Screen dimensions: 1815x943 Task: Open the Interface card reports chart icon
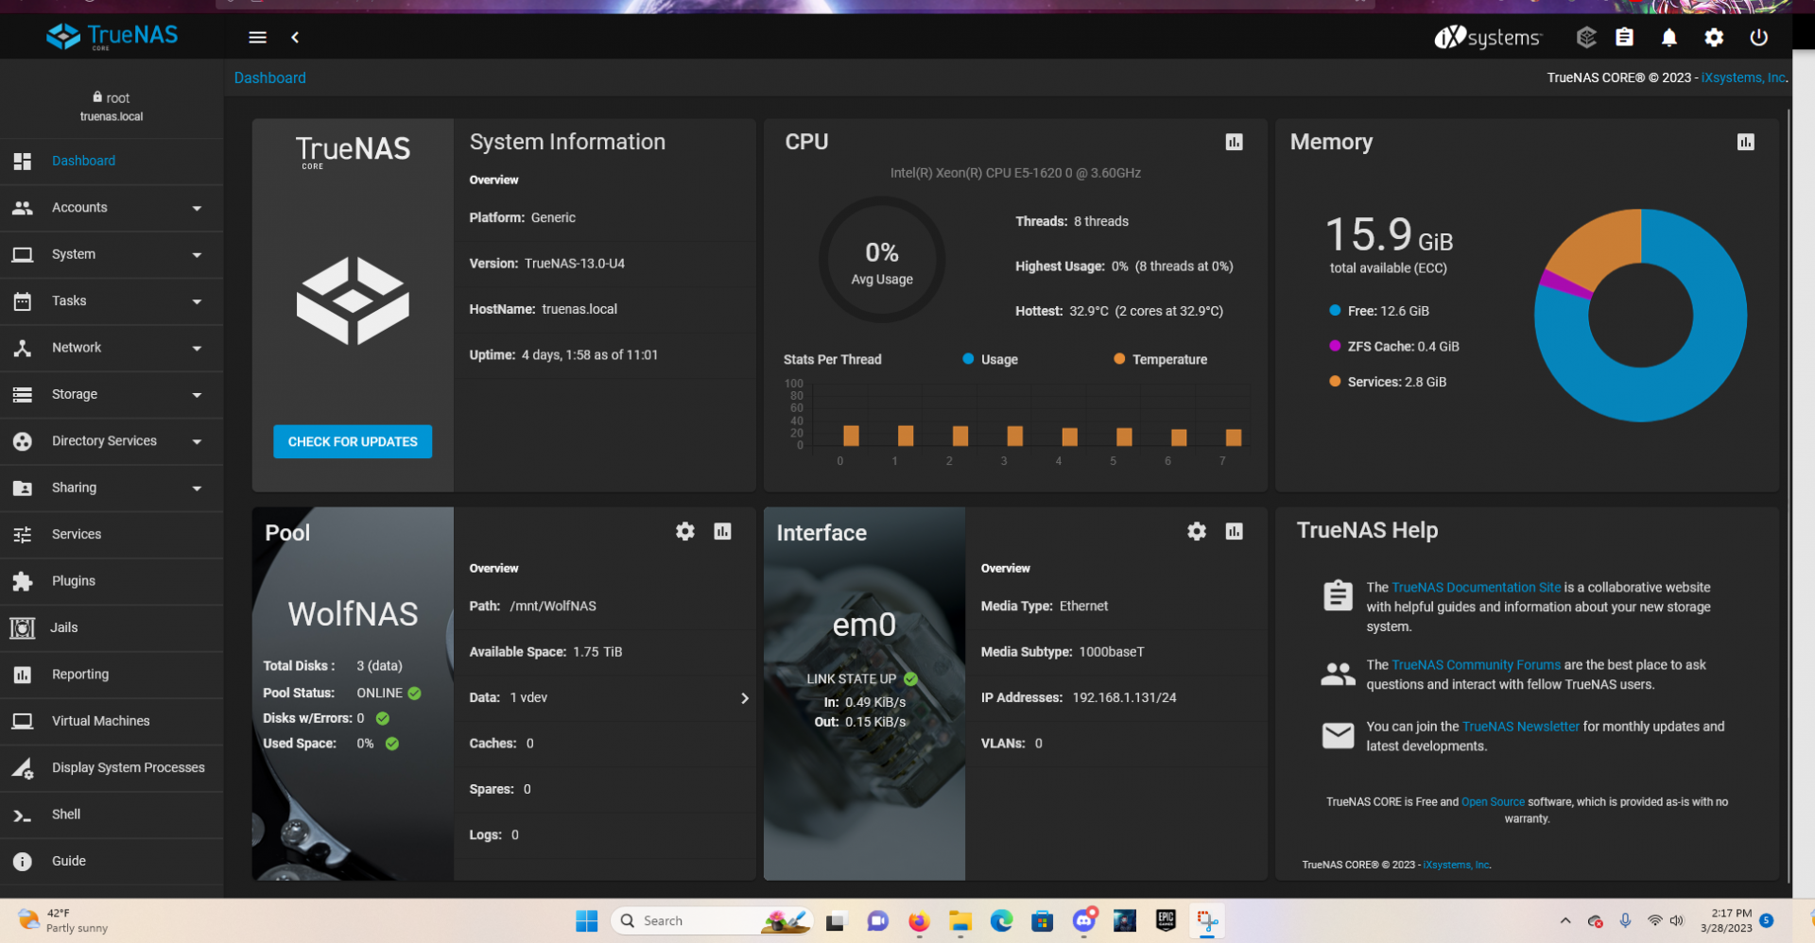[1234, 531]
